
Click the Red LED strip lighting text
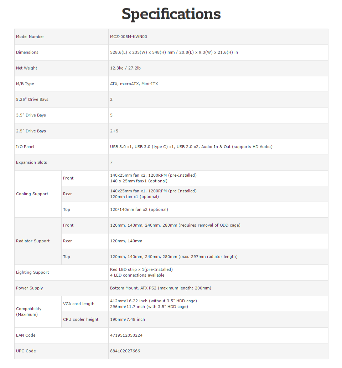point(141,269)
